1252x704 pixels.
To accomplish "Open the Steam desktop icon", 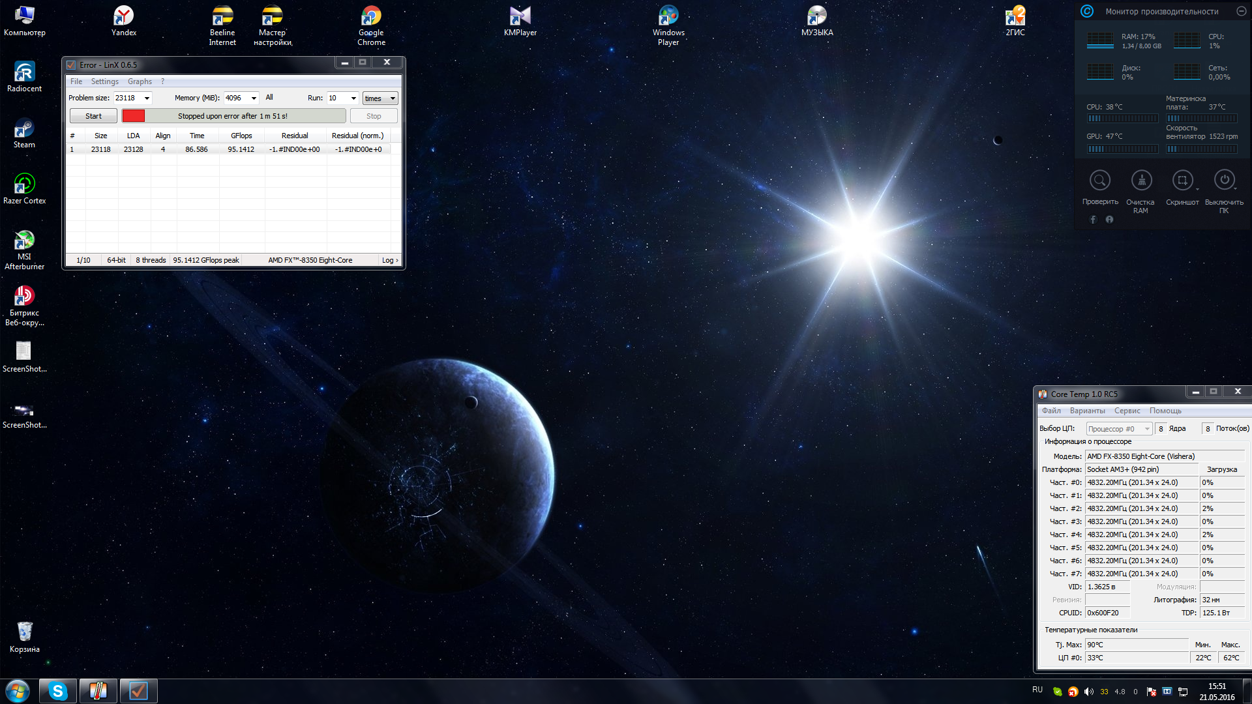I will (x=24, y=129).
